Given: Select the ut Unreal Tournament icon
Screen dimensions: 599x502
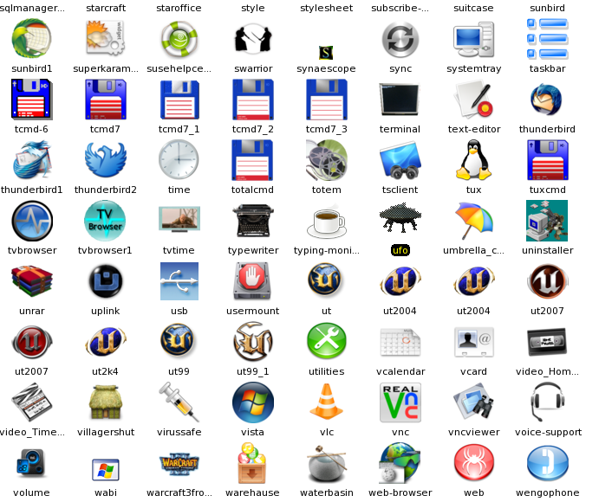Looking at the screenshot, I should 325,280.
